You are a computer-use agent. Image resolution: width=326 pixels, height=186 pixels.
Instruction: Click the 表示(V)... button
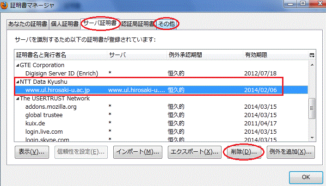32,152
